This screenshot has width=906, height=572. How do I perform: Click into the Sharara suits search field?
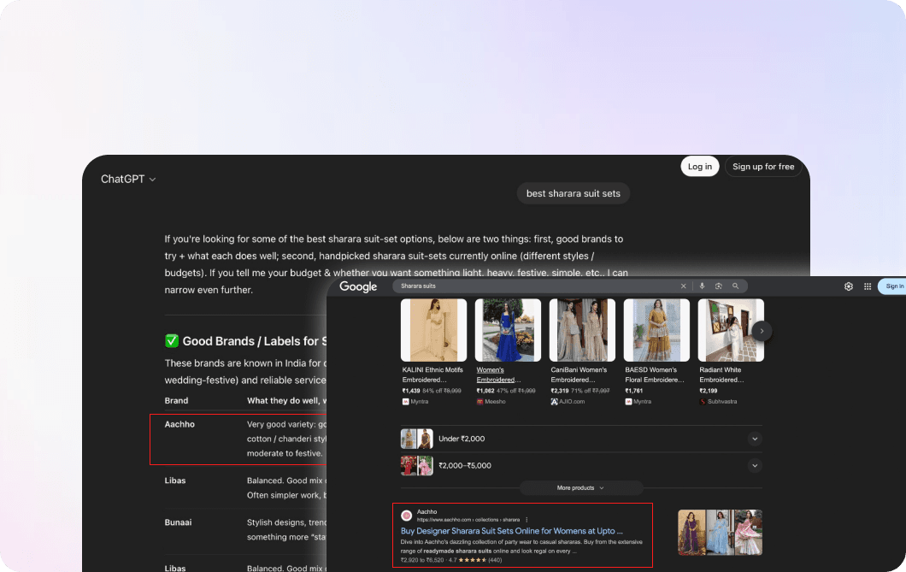[x=530, y=286]
